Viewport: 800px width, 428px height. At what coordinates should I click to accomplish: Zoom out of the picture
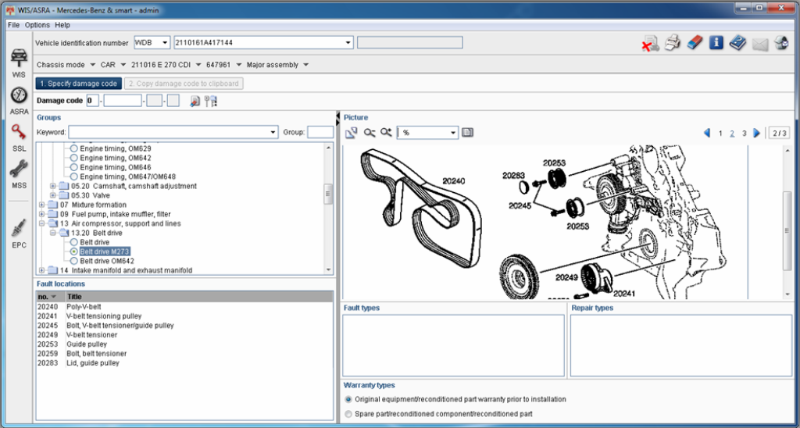pyautogui.click(x=370, y=133)
